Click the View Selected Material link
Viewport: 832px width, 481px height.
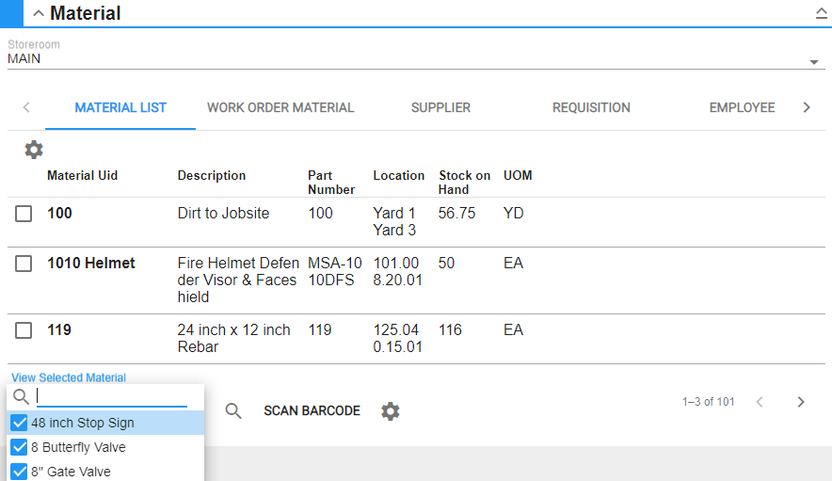tap(69, 377)
